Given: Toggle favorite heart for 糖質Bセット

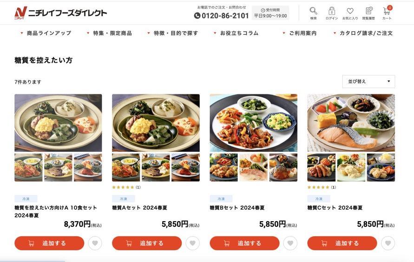Looking at the screenshot, I should (290, 243).
